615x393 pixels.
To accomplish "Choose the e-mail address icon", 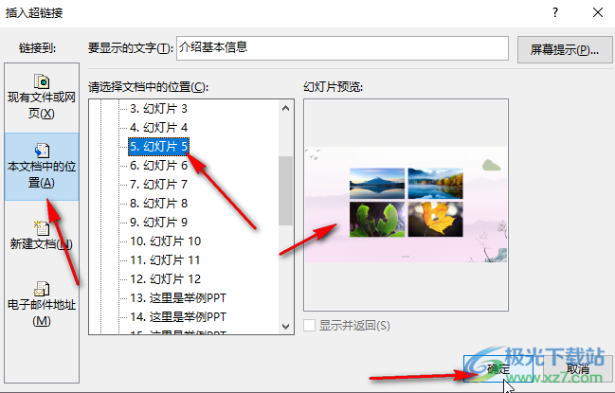I will tap(42, 289).
